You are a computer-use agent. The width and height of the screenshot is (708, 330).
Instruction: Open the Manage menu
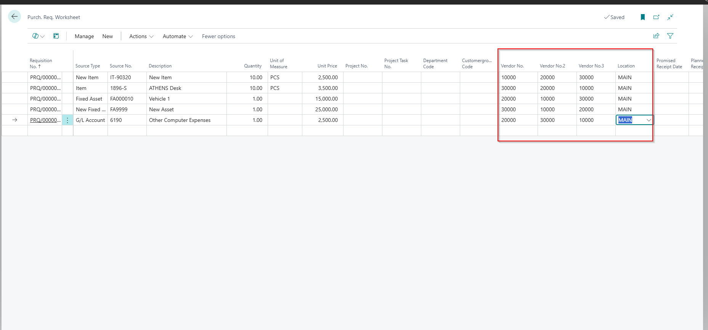(84, 37)
